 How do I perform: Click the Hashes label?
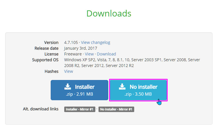52,71
